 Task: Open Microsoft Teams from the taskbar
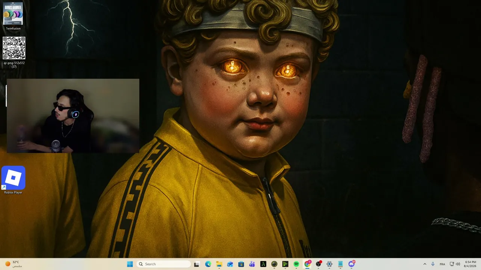(252, 264)
